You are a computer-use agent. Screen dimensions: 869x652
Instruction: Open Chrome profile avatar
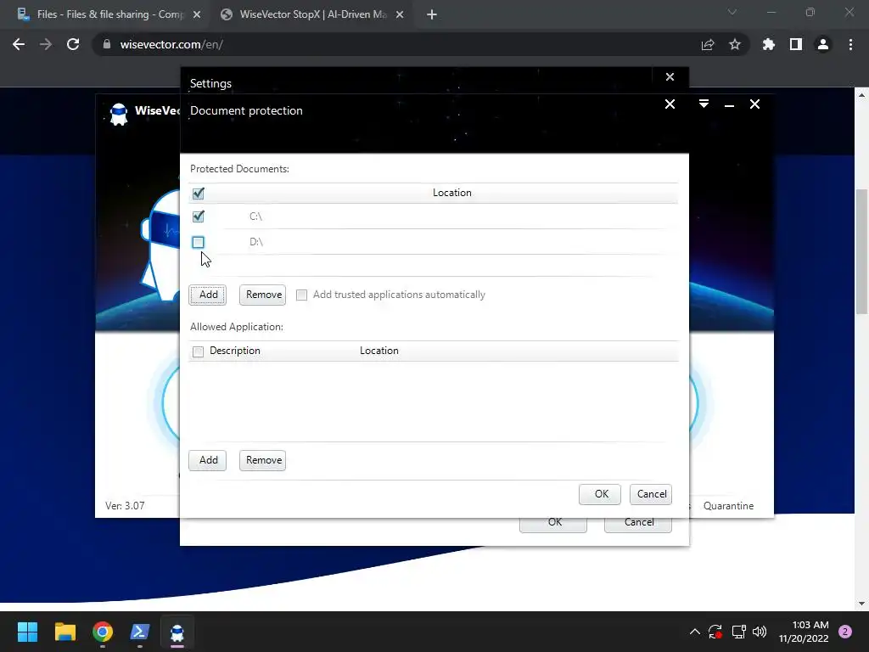[x=823, y=44]
